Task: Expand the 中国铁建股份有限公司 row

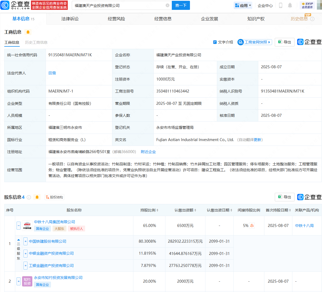Action: pyautogui.click(x=26, y=241)
